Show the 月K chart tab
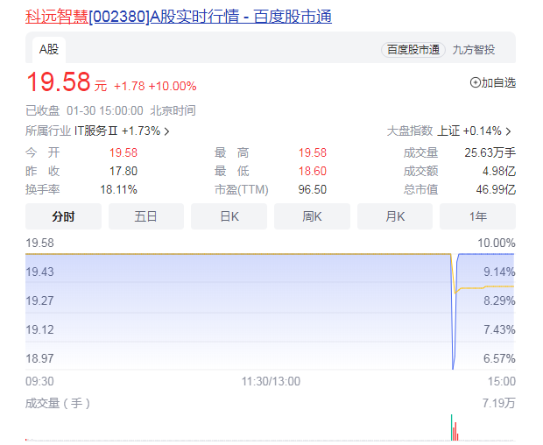This screenshot has height=445, width=543. coord(395,216)
